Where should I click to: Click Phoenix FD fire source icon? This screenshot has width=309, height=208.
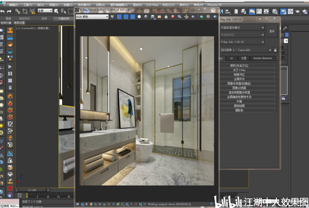click(x=10, y=44)
